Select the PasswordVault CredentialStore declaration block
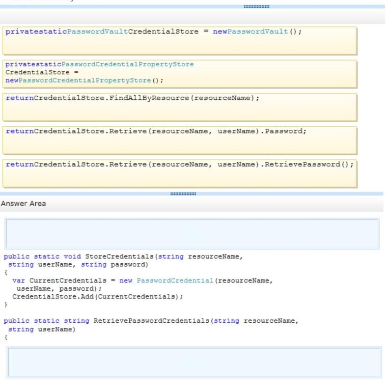This screenshot has width=388, height=391. [x=180, y=41]
